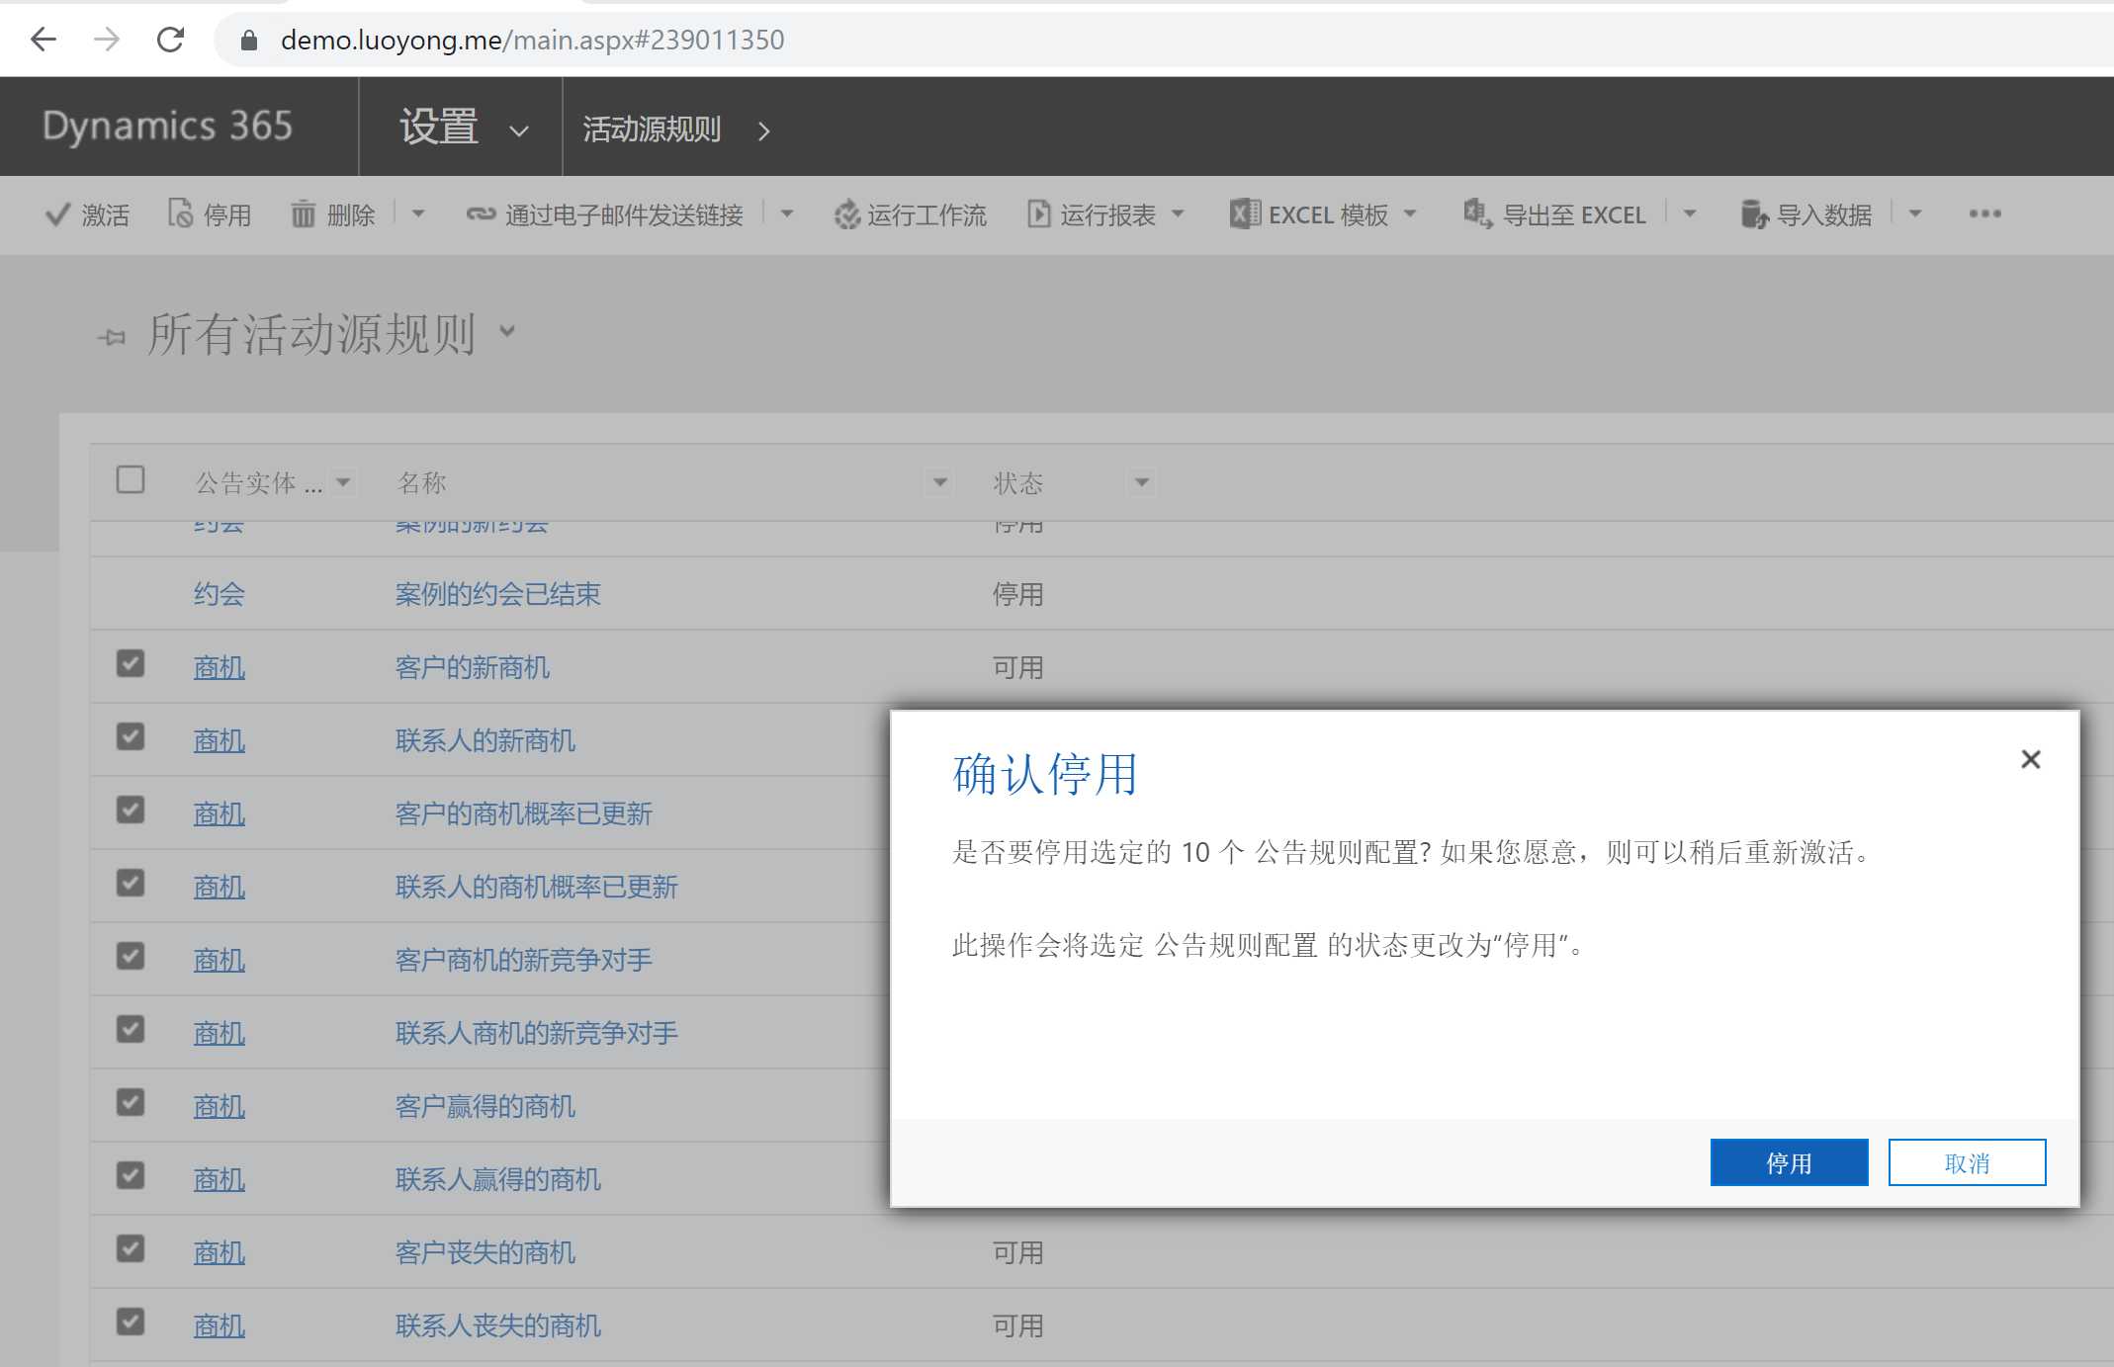2114x1367 pixels.
Task: Click the 运行工作流 workflow icon
Action: point(844,214)
